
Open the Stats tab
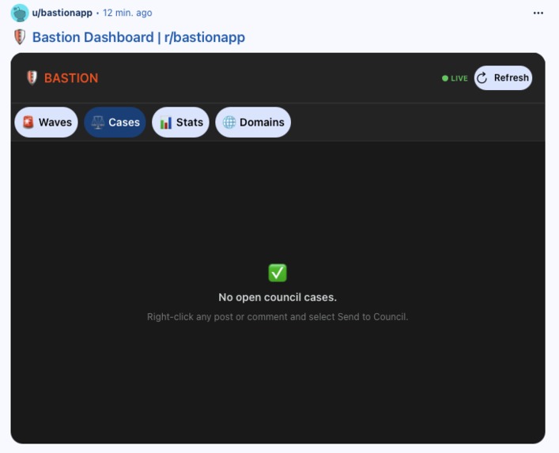(x=180, y=123)
